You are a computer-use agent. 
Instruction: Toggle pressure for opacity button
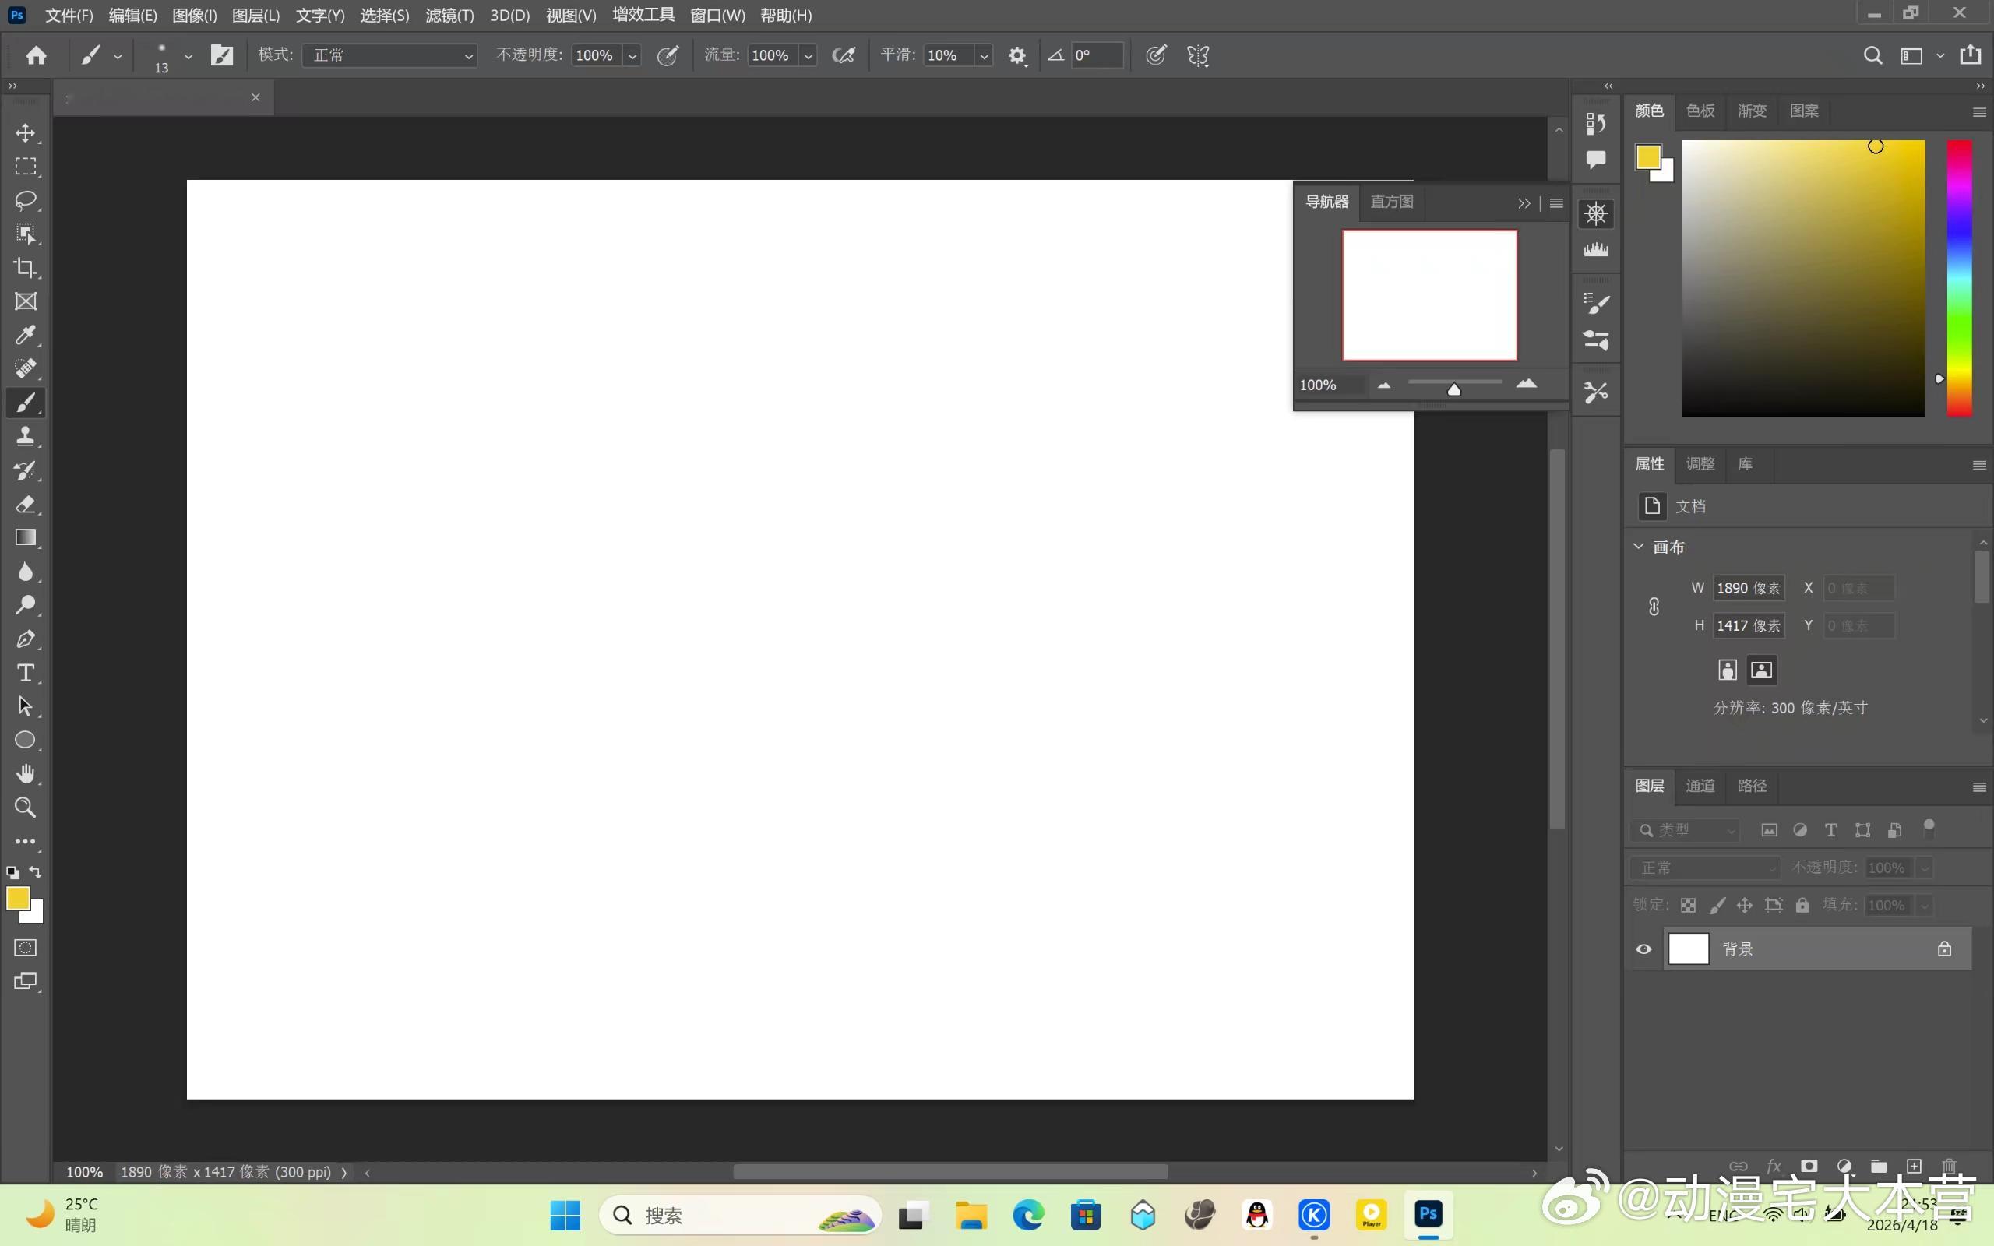coord(668,55)
